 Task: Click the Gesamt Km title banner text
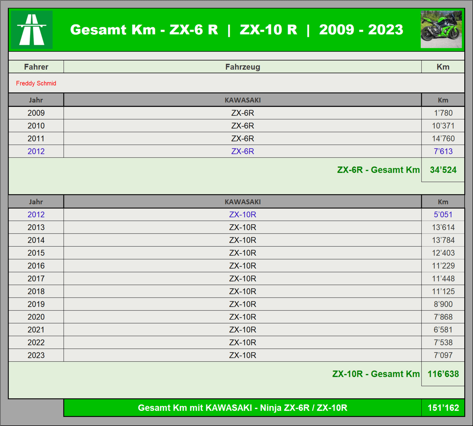[237, 30]
